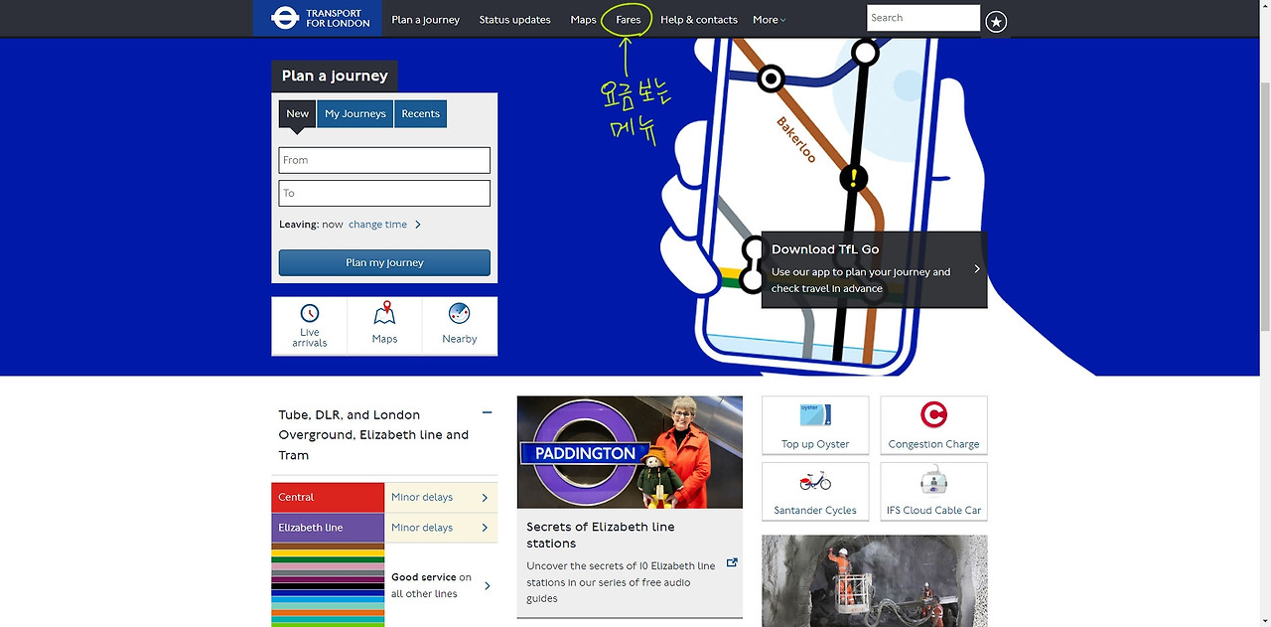The image size is (1271, 627).
Task: Expand Elizabeth line Minor delays details
Action: pos(441,528)
